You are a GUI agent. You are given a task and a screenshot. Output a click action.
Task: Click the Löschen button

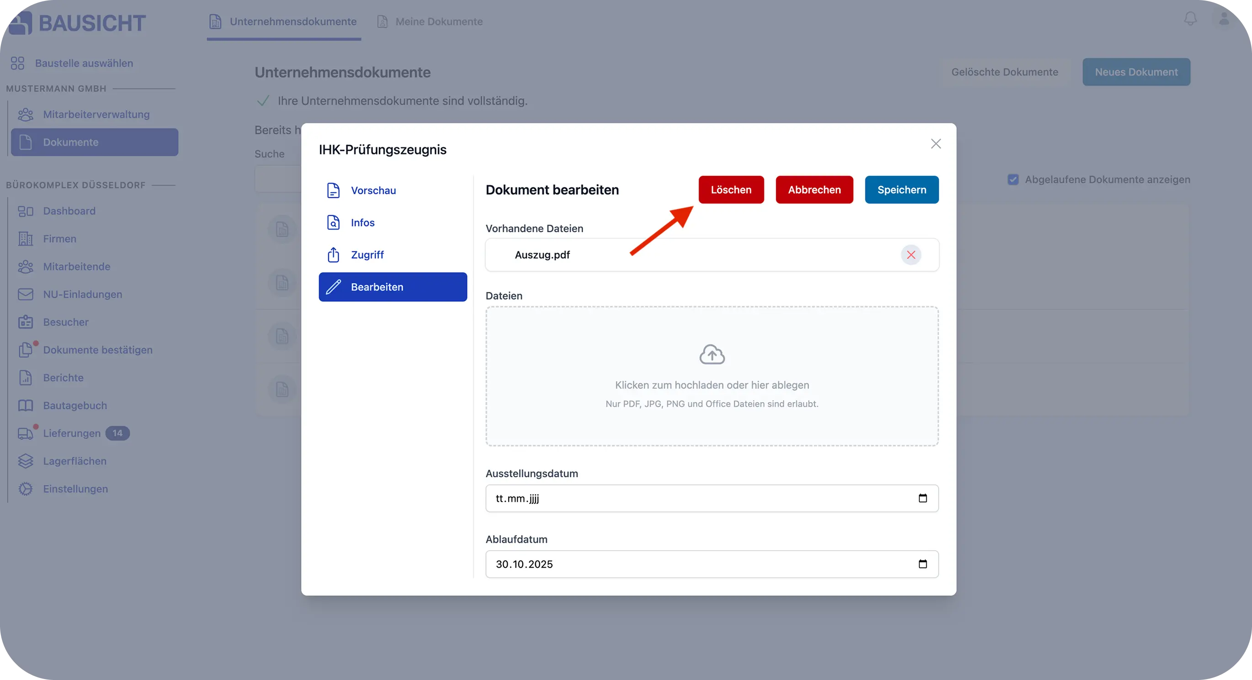coord(731,190)
